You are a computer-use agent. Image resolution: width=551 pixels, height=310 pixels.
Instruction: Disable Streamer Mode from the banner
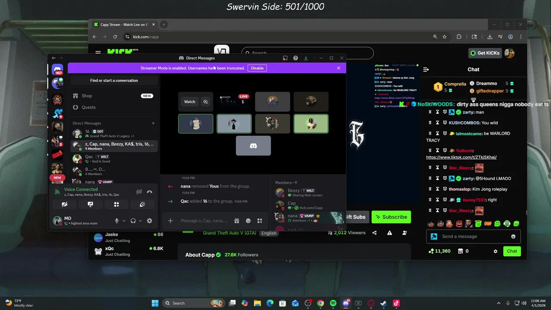click(x=257, y=68)
